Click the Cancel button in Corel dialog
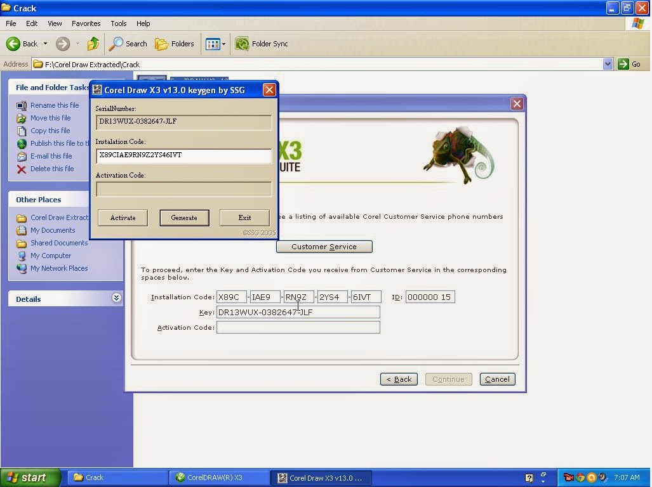Image resolution: width=652 pixels, height=487 pixels. coord(497,379)
